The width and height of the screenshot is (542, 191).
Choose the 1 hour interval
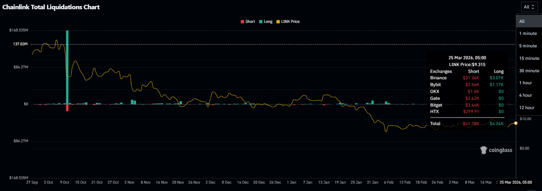529,83
